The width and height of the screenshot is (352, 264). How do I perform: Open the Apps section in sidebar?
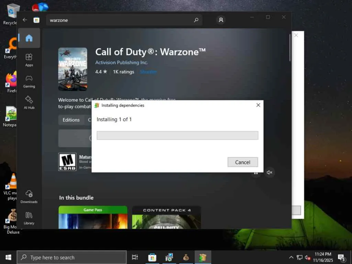click(x=29, y=60)
